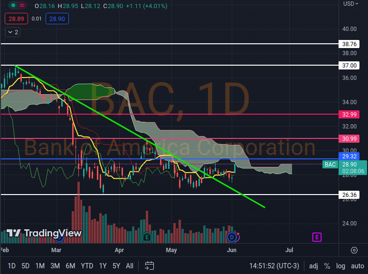This screenshot has height=274, width=368.
Task: Toggle log scale mode
Action: click(x=340, y=266)
